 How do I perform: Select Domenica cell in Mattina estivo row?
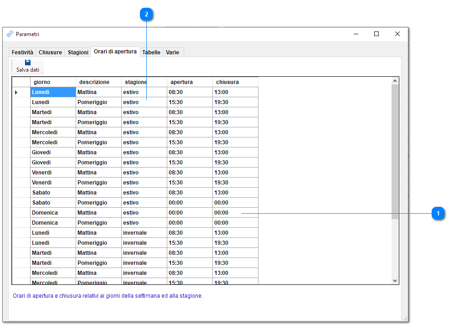[x=53, y=213]
